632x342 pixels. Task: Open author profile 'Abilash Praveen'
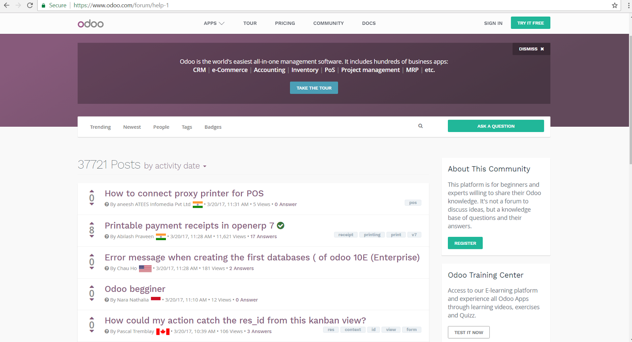tap(135, 237)
